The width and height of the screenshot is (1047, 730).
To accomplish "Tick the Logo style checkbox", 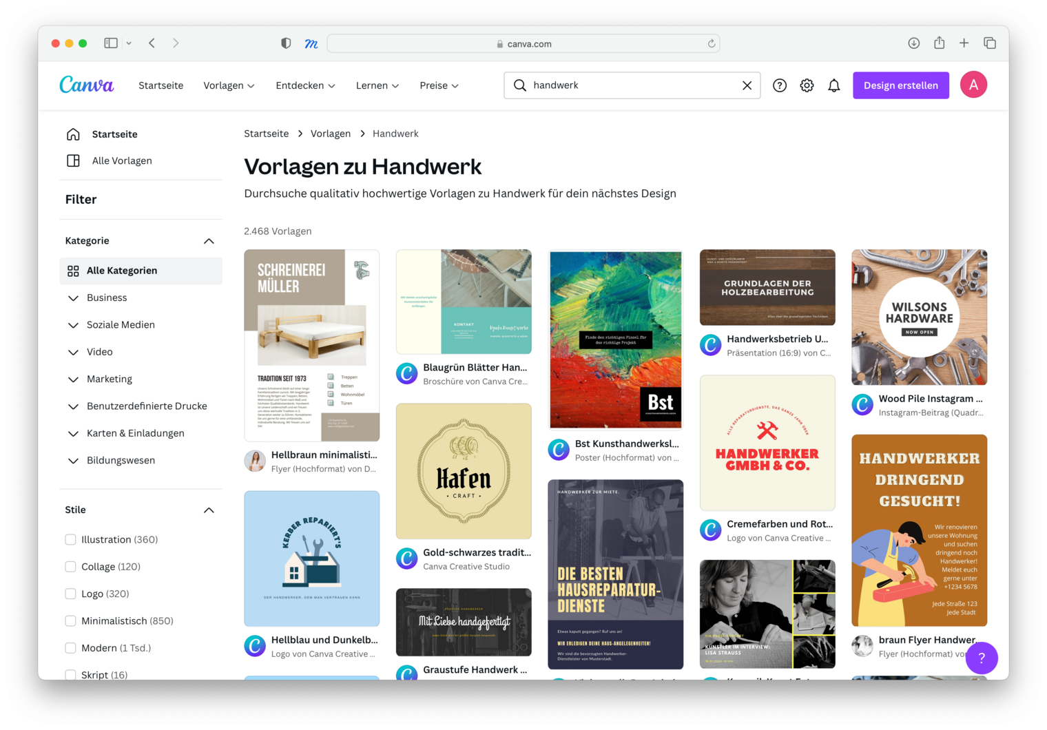I will tap(70, 594).
